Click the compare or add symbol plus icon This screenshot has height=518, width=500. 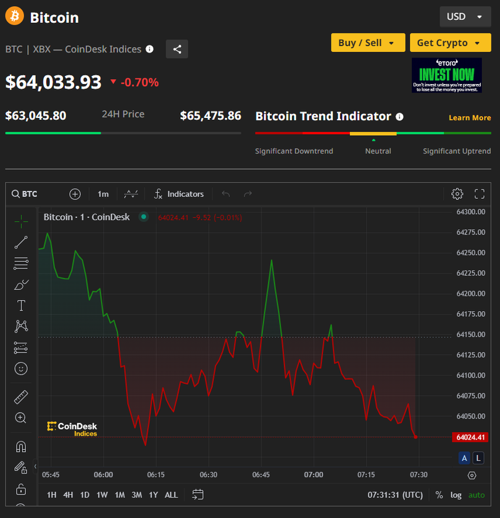point(75,194)
